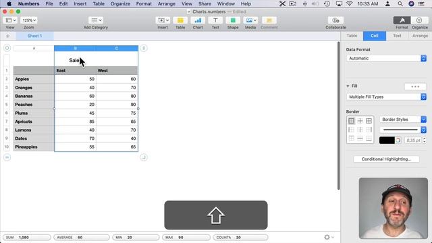Open the Organize menu

click(x=120, y=4)
